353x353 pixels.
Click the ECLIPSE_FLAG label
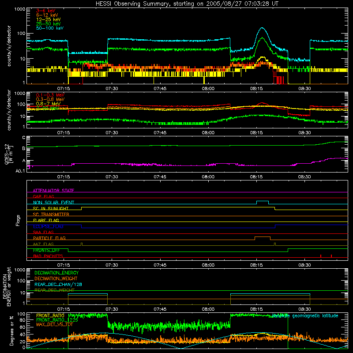48,226
